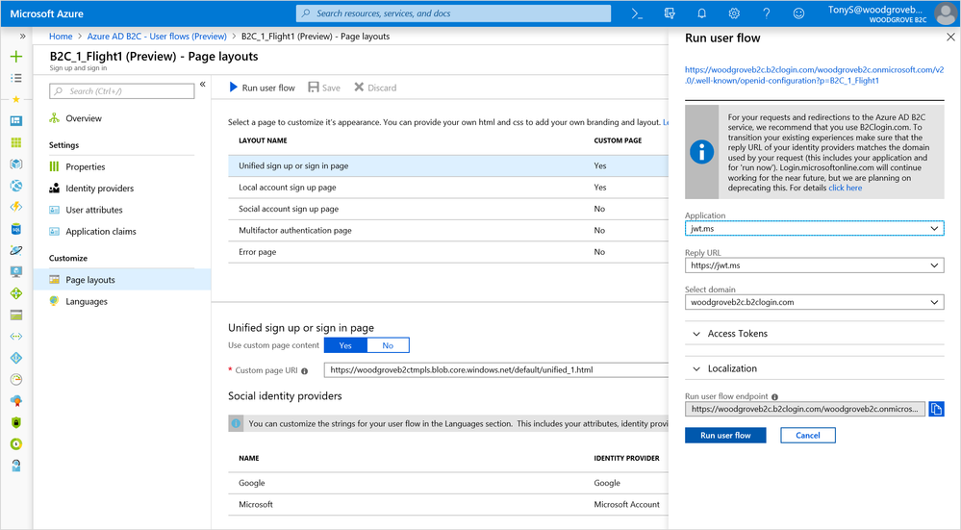Open Application claims settings item
This screenshot has height=530, width=961.
pos(100,231)
